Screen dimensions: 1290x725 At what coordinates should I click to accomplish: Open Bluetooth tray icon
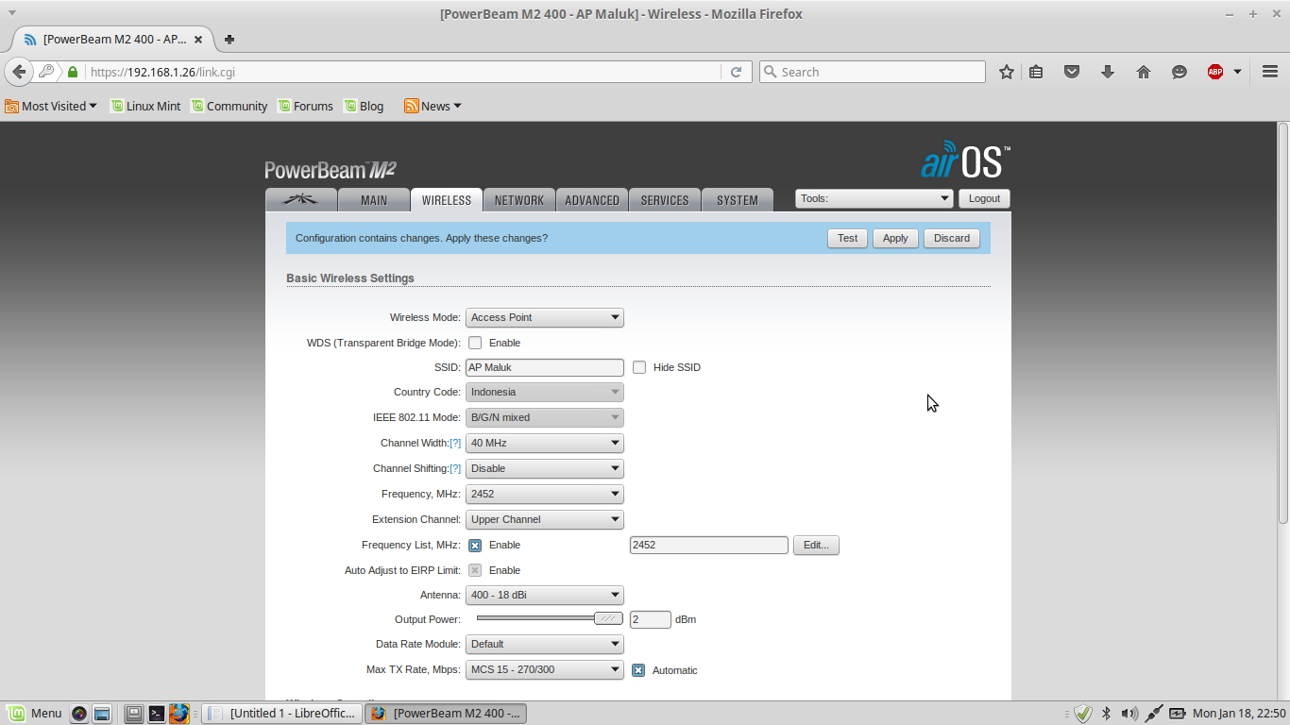click(1106, 714)
